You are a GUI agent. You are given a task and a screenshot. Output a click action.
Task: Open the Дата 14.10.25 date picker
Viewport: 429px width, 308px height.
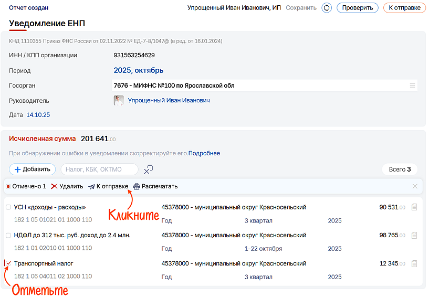pyautogui.click(x=38, y=115)
